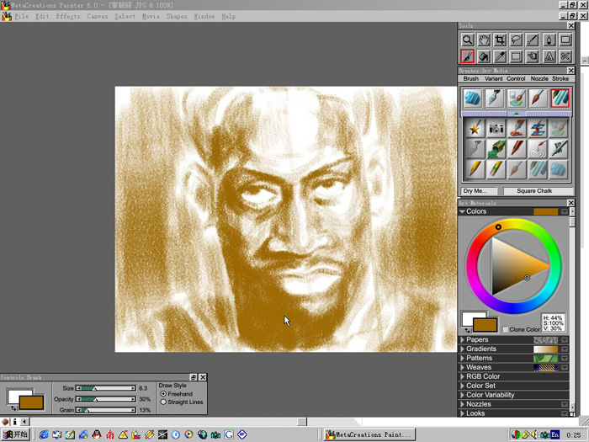This screenshot has height=442, width=589.
Task: Pick the Pens brush in top row
Action: [x=495, y=99]
